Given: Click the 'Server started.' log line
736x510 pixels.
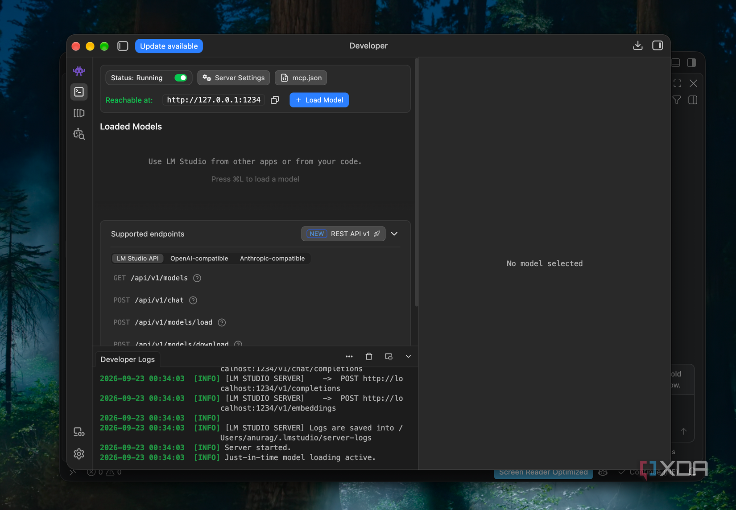Looking at the screenshot, I should click(258, 448).
